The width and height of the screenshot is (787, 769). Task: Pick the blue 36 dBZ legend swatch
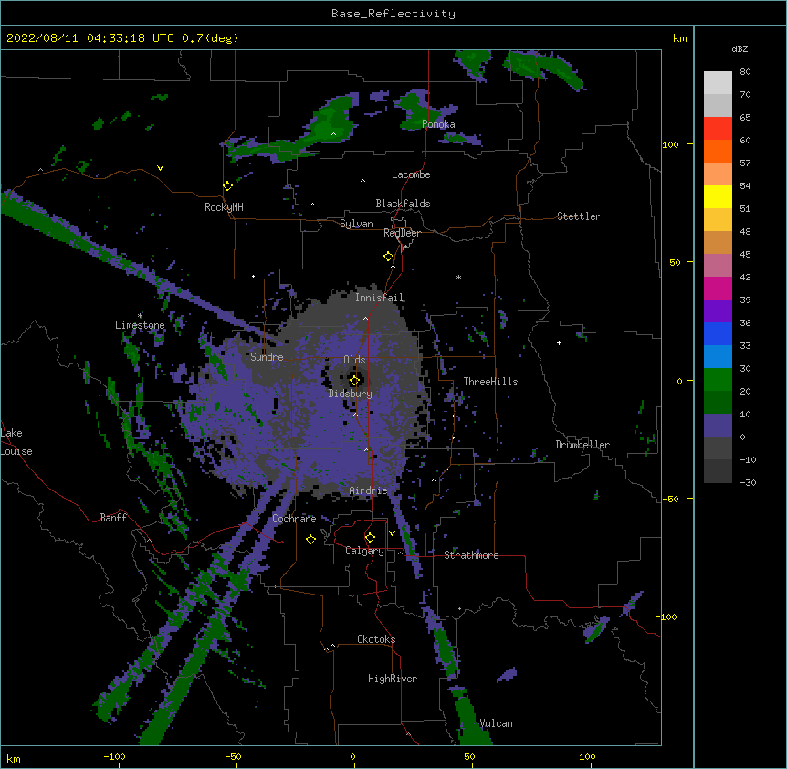(718, 333)
